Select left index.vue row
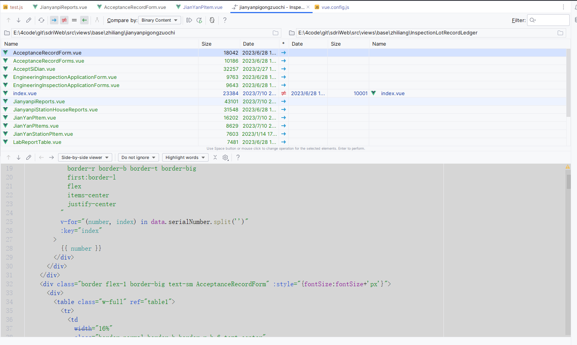This screenshot has height=345, width=577. 25,93
